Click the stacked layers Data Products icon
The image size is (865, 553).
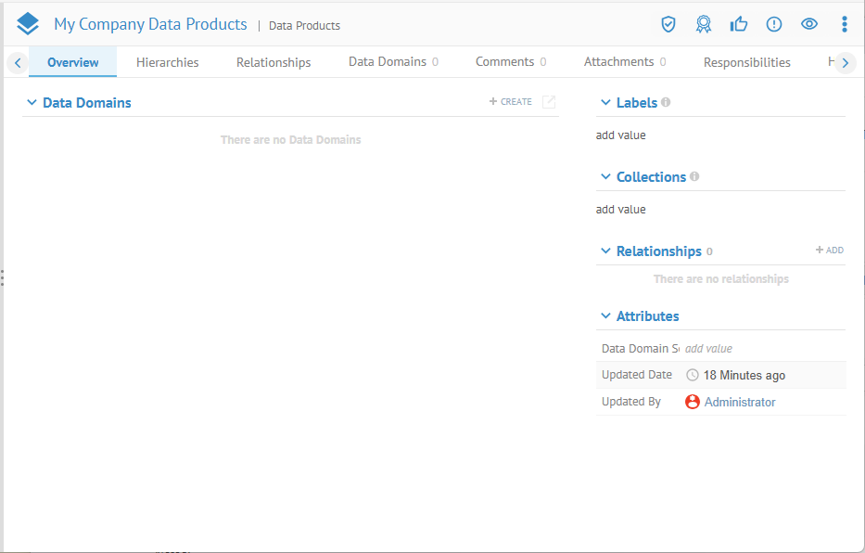(x=28, y=24)
